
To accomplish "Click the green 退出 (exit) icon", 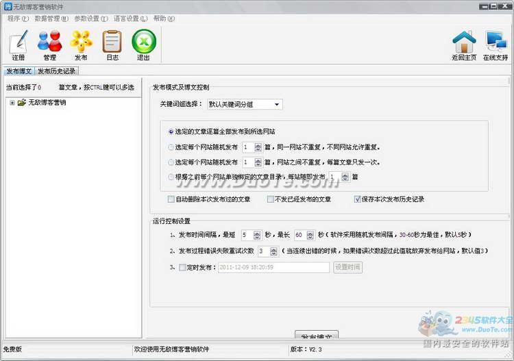I will pyautogui.click(x=144, y=45).
